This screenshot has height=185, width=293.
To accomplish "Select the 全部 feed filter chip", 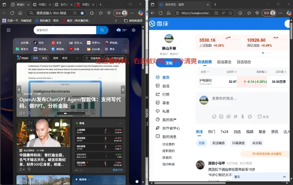I will (x=201, y=143).
